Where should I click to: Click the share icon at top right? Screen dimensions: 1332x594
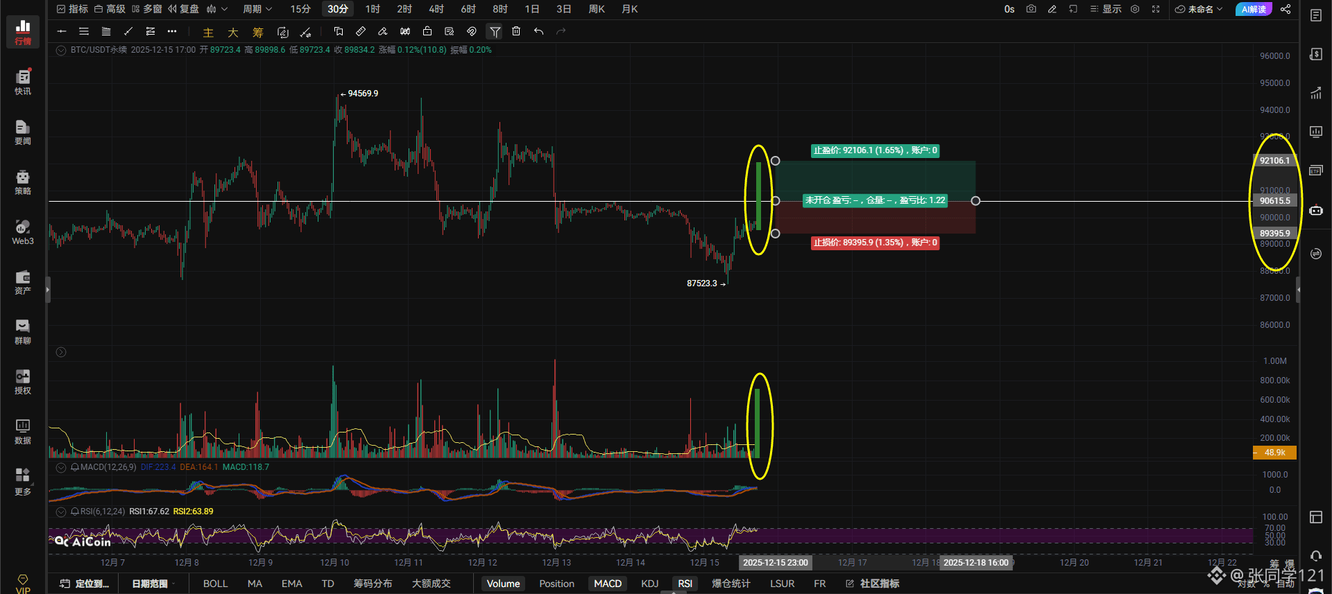click(x=1286, y=9)
